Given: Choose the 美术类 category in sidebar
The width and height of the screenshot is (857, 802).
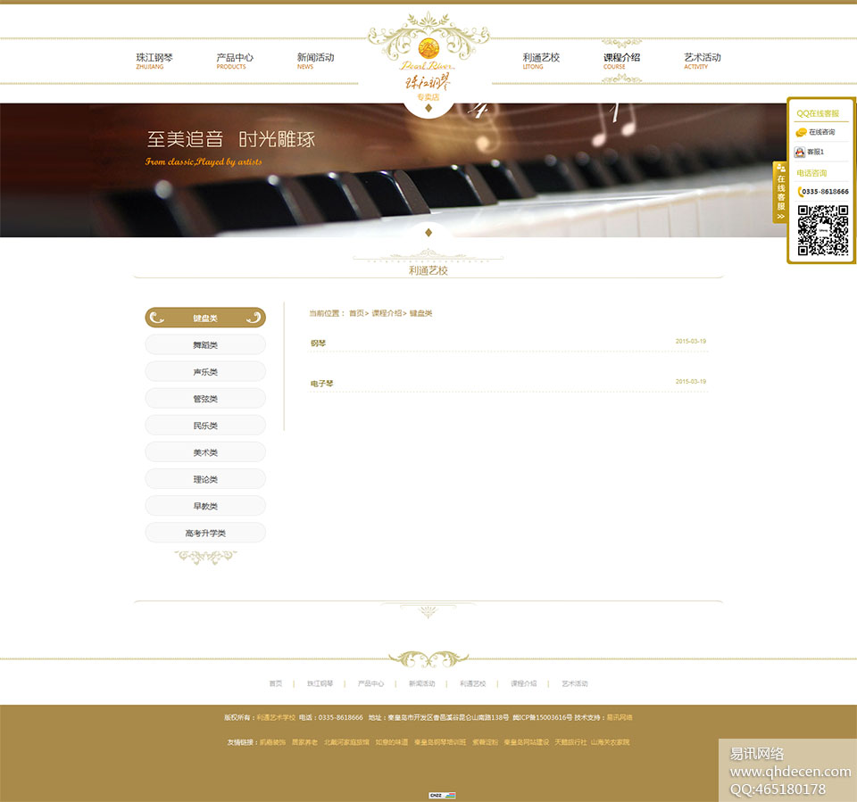Looking at the screenshot, I should (x=205, y=452).
